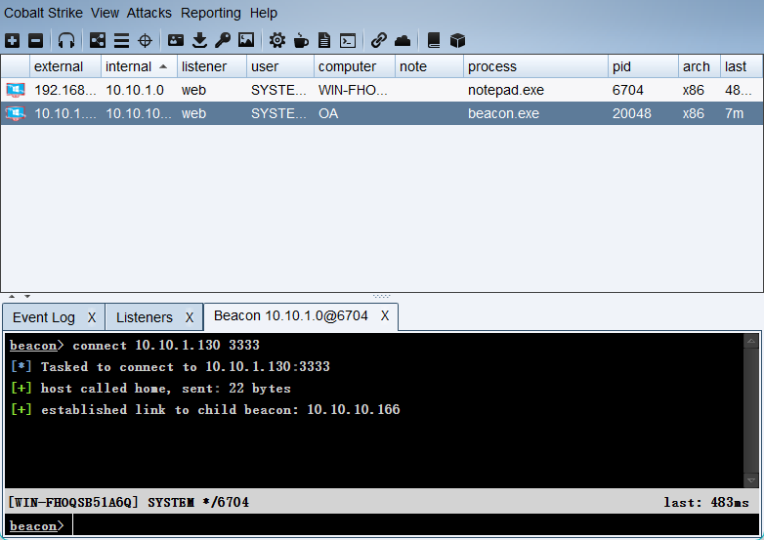Click the new connection plus icon
The width and height of the screenshot is (764, 540).
[12, 40]
